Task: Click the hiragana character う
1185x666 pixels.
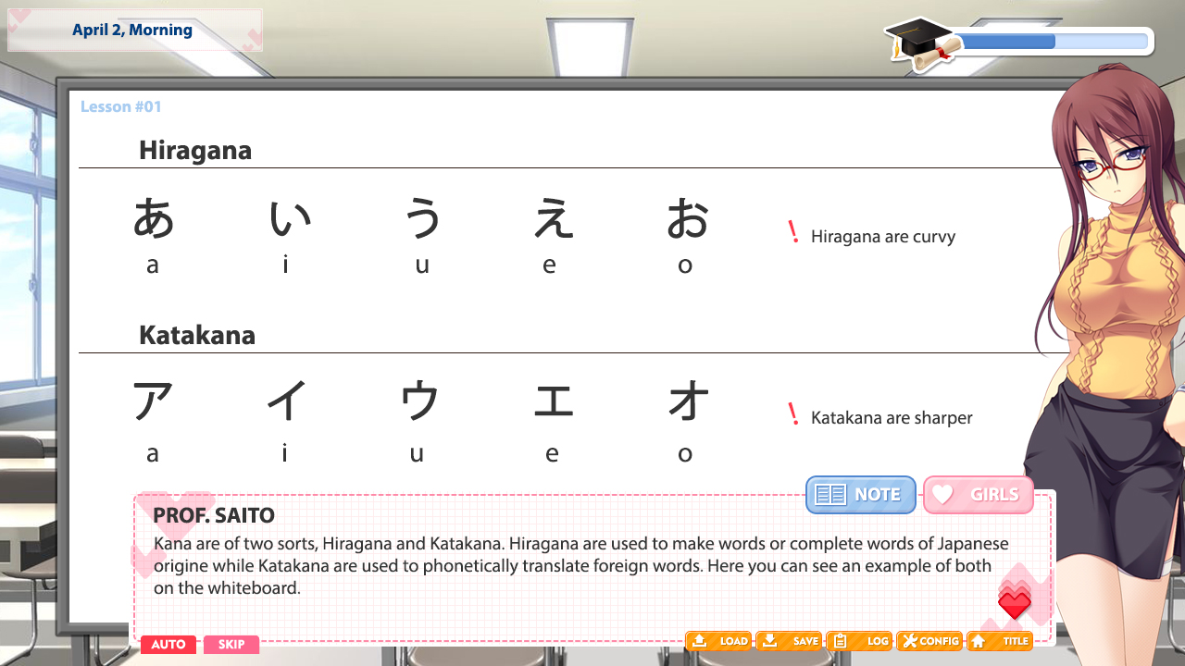Action: click(x=423, y=218)
